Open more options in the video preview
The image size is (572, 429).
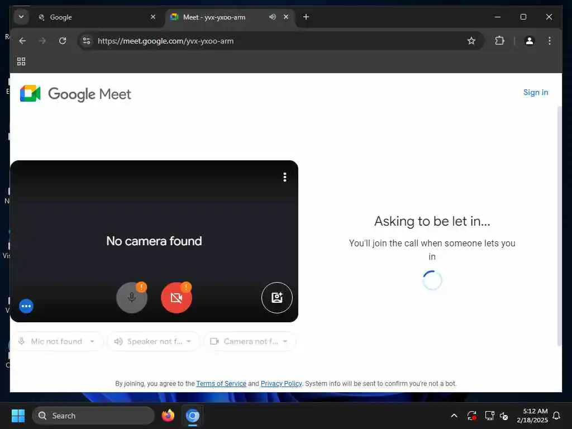pos(285,177)
